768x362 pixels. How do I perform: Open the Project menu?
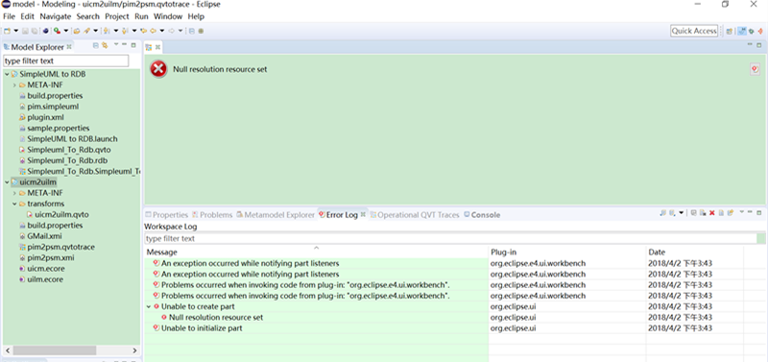[x=117, y=16]
